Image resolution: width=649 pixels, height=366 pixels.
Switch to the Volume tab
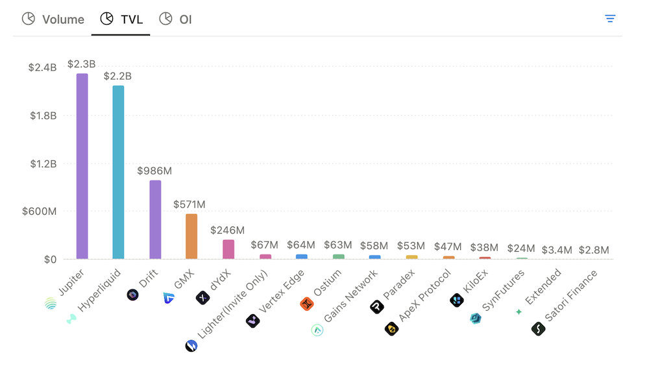coord(54,19)
